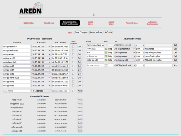
Task: Add the new DHCP reservation row
Action: coord(80,91)
